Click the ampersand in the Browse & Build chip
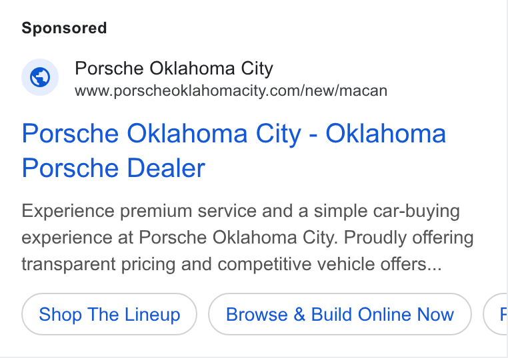The image size is (508, 358). coord(299,315)
